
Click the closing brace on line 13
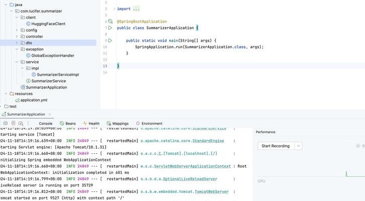point(118,66)
